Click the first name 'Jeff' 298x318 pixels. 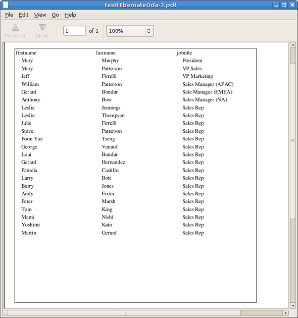coord(25,76)
